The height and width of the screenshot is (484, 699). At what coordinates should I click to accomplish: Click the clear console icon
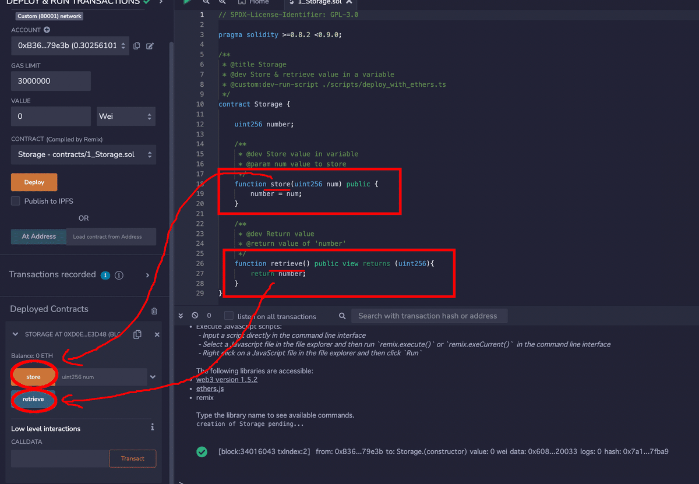(195, 315)
